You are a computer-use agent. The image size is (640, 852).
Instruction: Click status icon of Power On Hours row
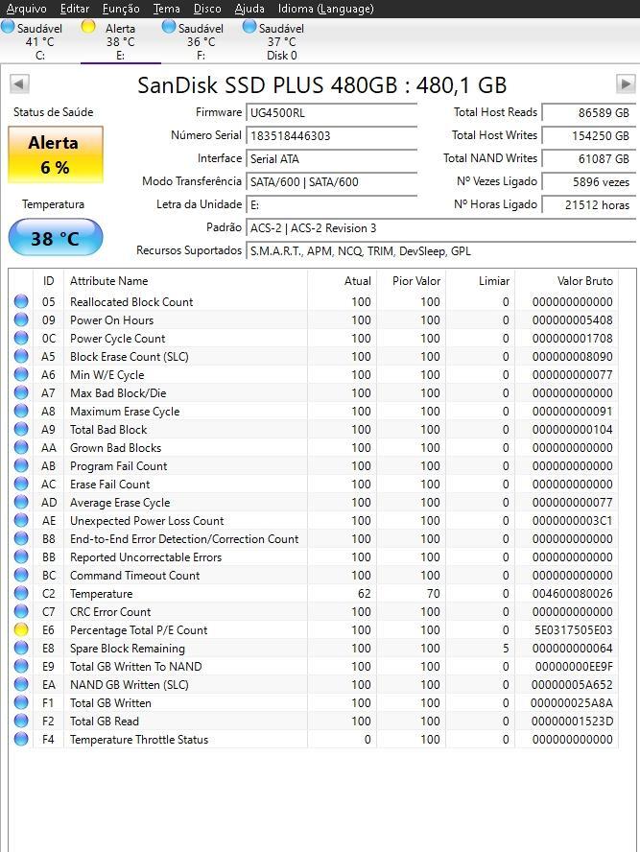[x=21, y=320]
